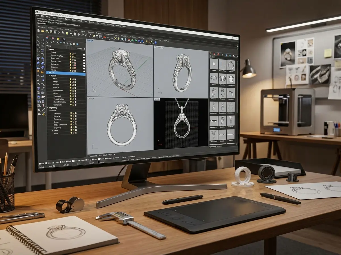Select the Zoom magnifier tool in the toolbar

click(83, 35)
